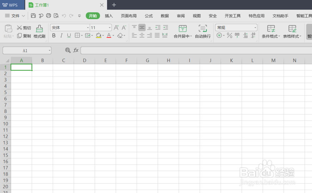The height and width of the screenshot is (193, 312).
Task: Click Merge and Center (合并居中) icon
Action: [x=183, y=29]
